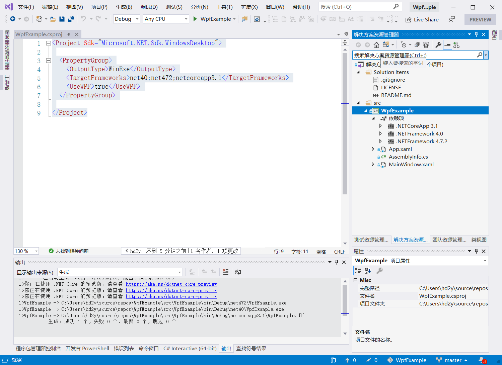
Task: Switch to the 团队资源管理... tab
Action: tap(449, 240)
